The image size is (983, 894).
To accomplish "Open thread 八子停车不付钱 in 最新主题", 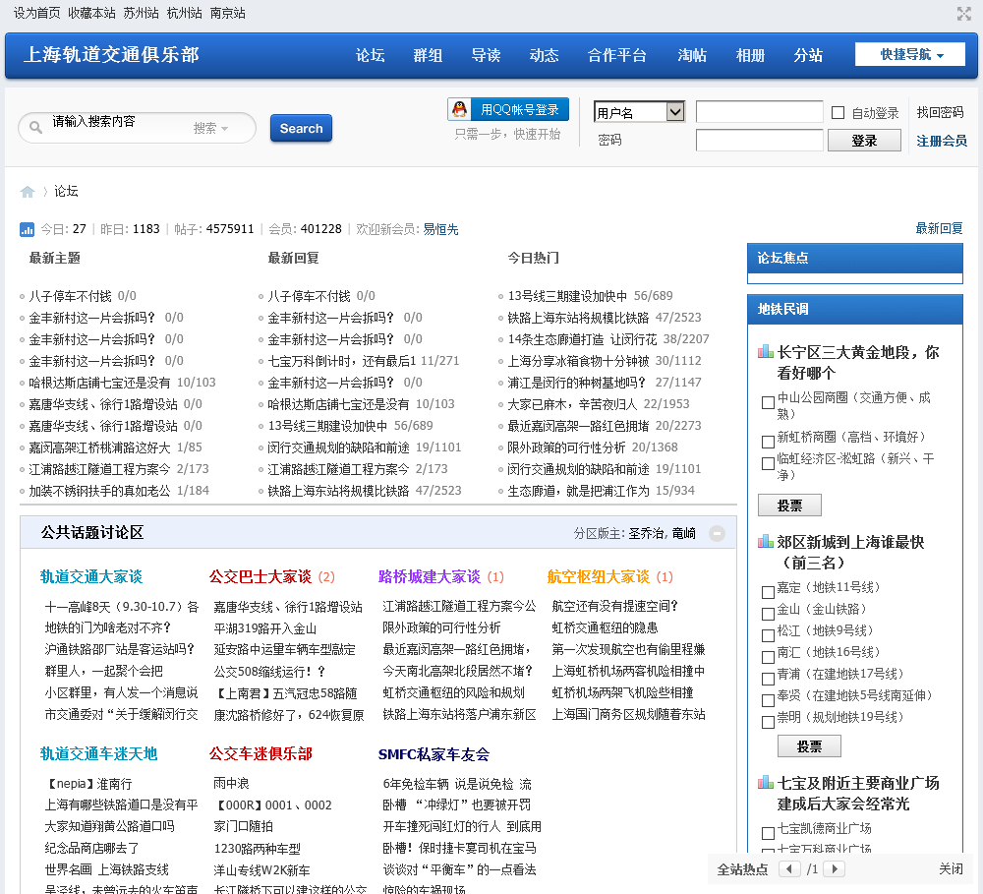I will 70,296.
